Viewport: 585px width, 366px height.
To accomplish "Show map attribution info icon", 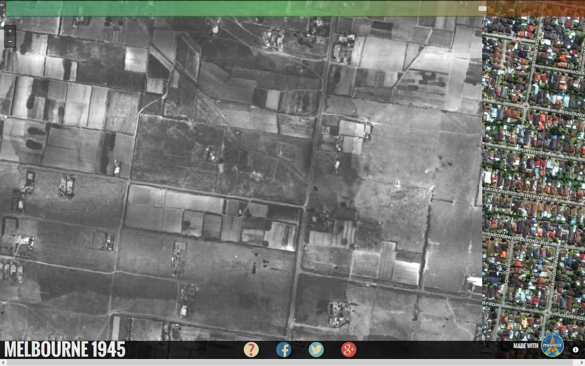I will (x=575, y=349).
